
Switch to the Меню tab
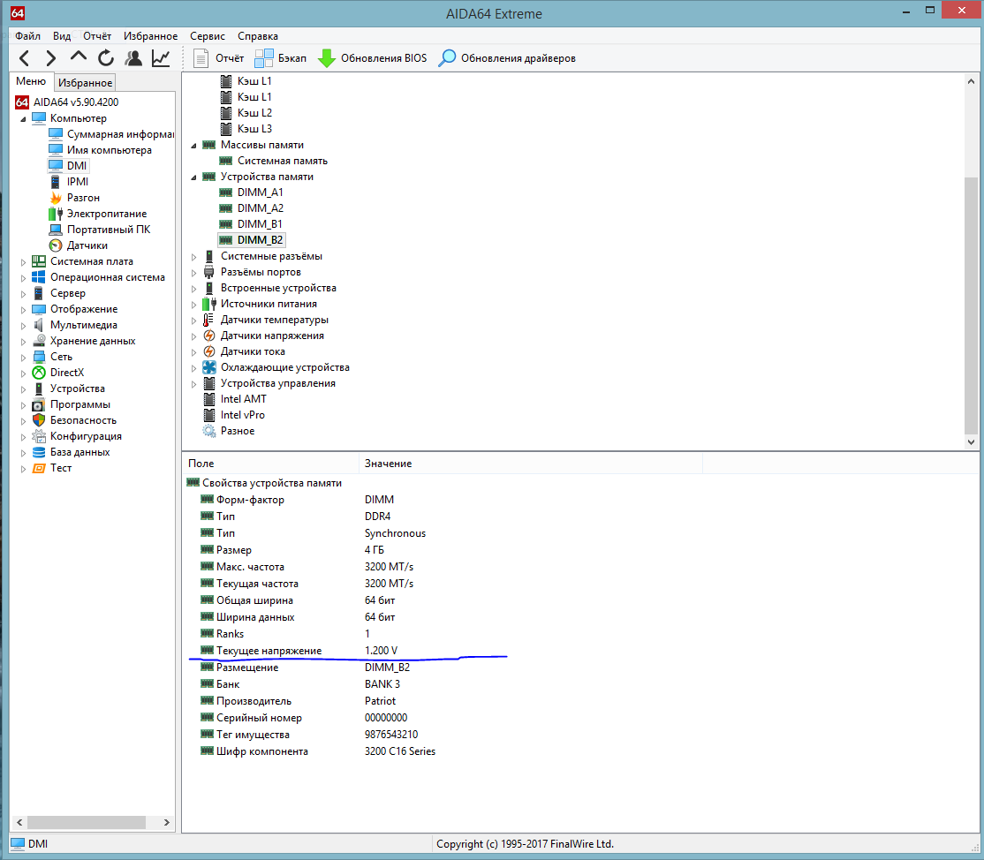[x=31, y=81]
